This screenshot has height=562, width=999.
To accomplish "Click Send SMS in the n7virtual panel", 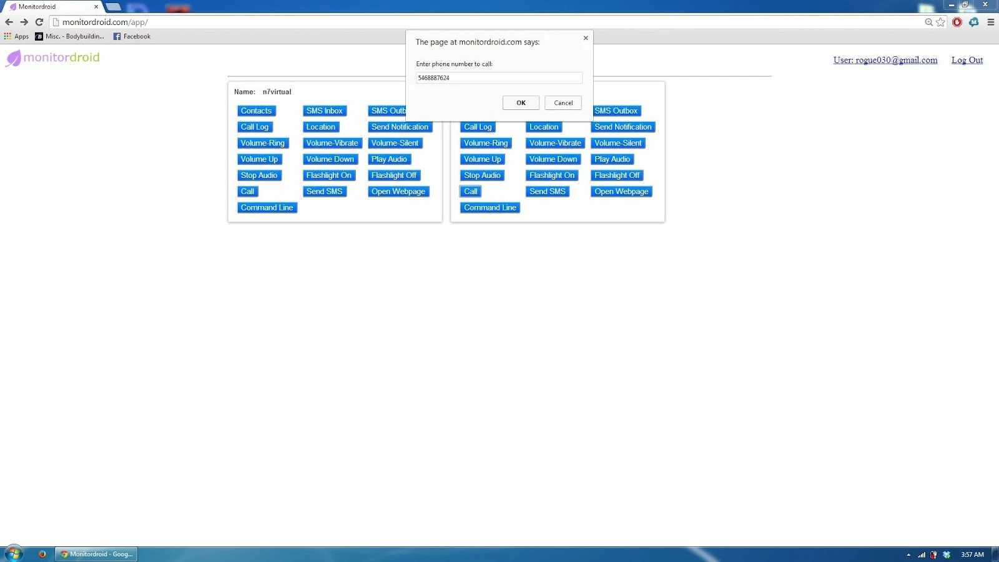I will pos(324,192).
